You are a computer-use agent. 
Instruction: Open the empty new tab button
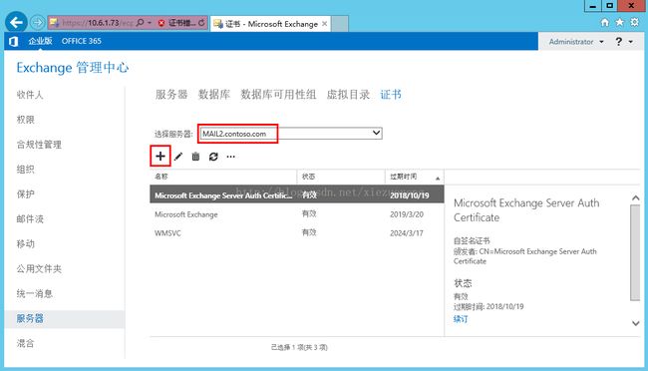(339, 24)
